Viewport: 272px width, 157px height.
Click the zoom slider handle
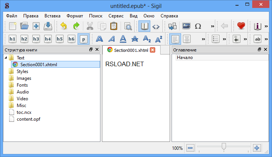click(x=224, y=146)
